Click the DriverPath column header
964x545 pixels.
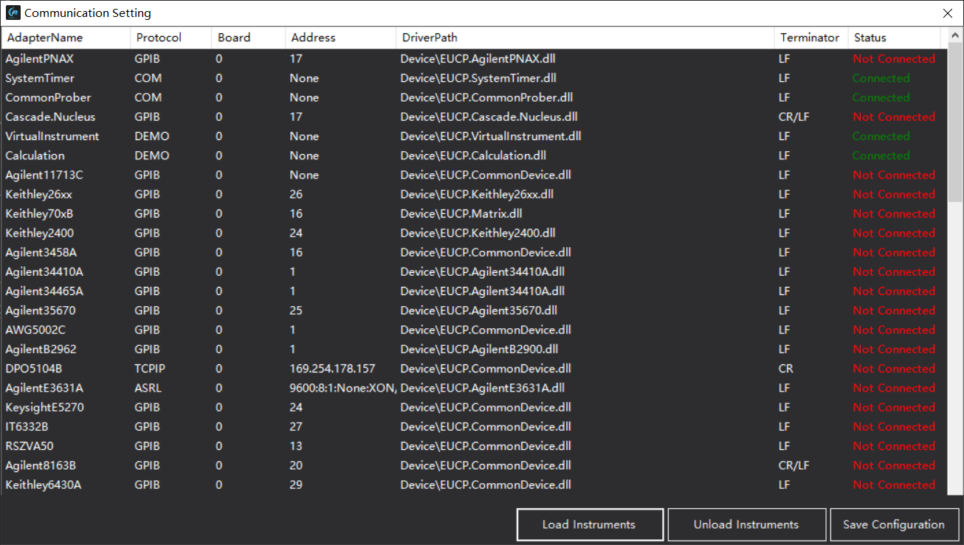(430, 38)
